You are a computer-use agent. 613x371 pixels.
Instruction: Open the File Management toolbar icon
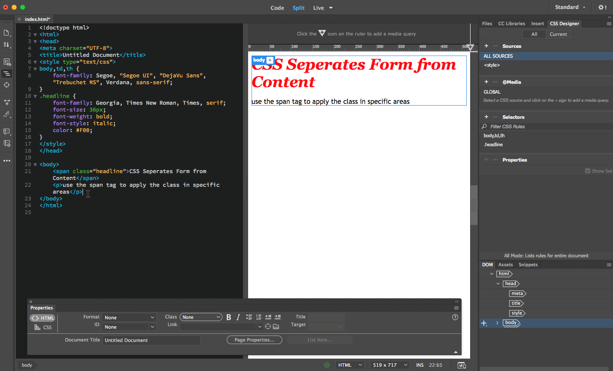tap(7, 44)
